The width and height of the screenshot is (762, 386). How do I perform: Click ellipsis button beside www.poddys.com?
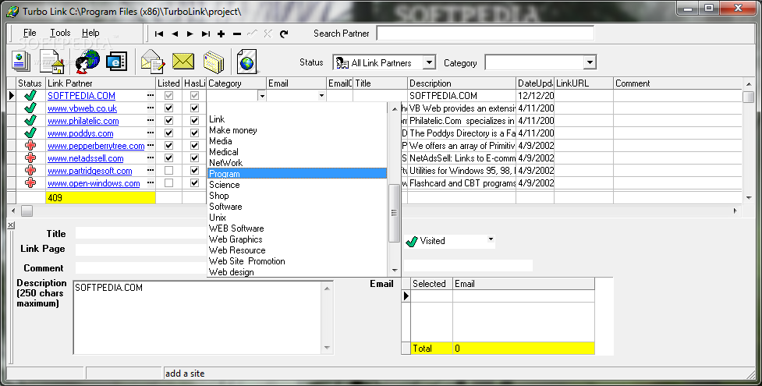coord(151,133)
